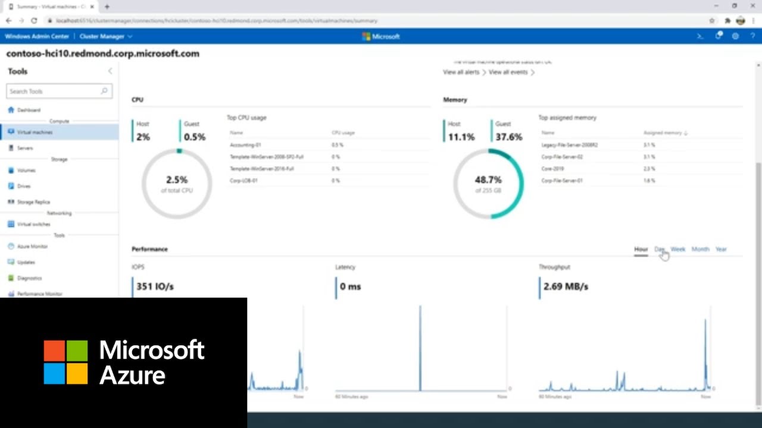The image size is (762, 428).
Task: Go back with browser back arrow
Action: tap(9, 20)
